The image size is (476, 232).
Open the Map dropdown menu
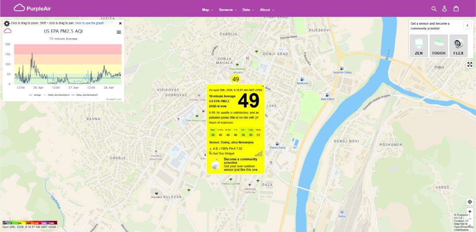205,10
